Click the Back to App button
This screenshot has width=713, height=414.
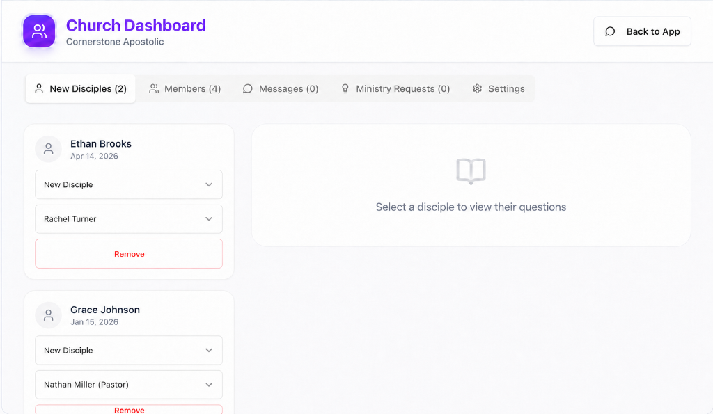(x=642, y=31)
